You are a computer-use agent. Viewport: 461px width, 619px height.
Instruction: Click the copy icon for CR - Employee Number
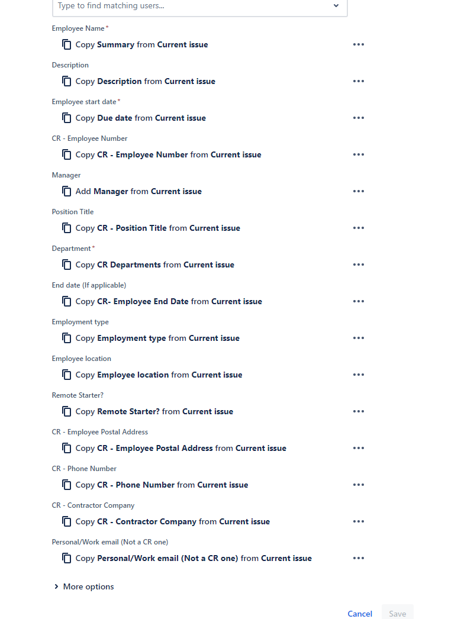coord(66,154)
